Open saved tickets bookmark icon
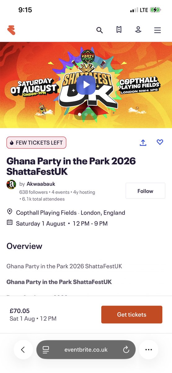The height and width of the screenshot is (373, 172). click(x=119, y=30)
